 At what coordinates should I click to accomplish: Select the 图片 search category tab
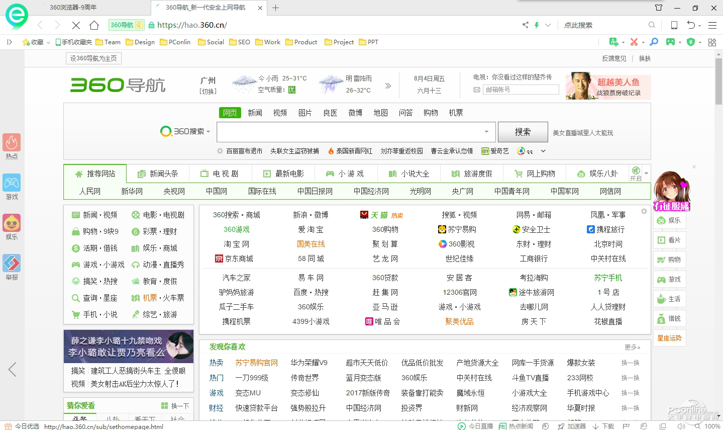305,112
